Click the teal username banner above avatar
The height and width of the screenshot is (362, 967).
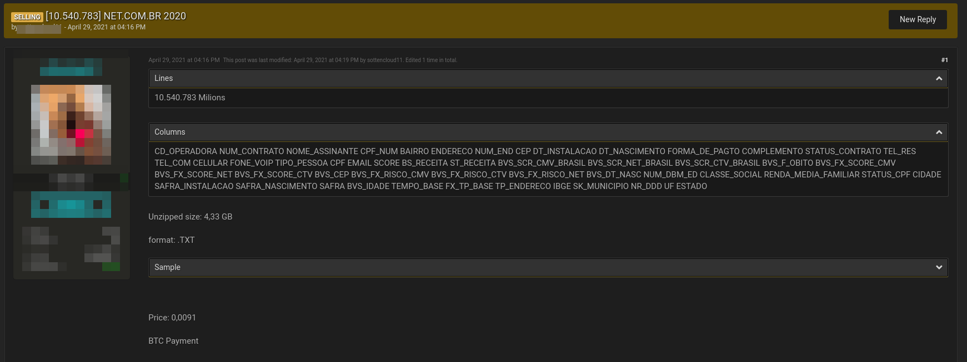click(71, 67)
